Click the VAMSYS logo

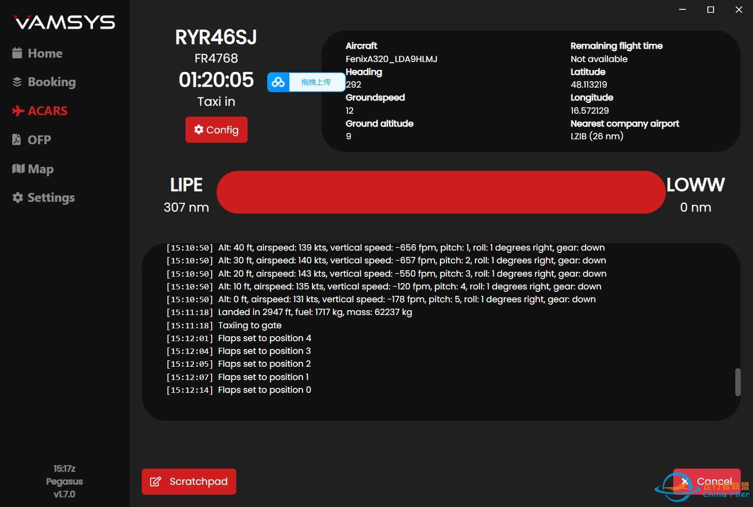64,22
